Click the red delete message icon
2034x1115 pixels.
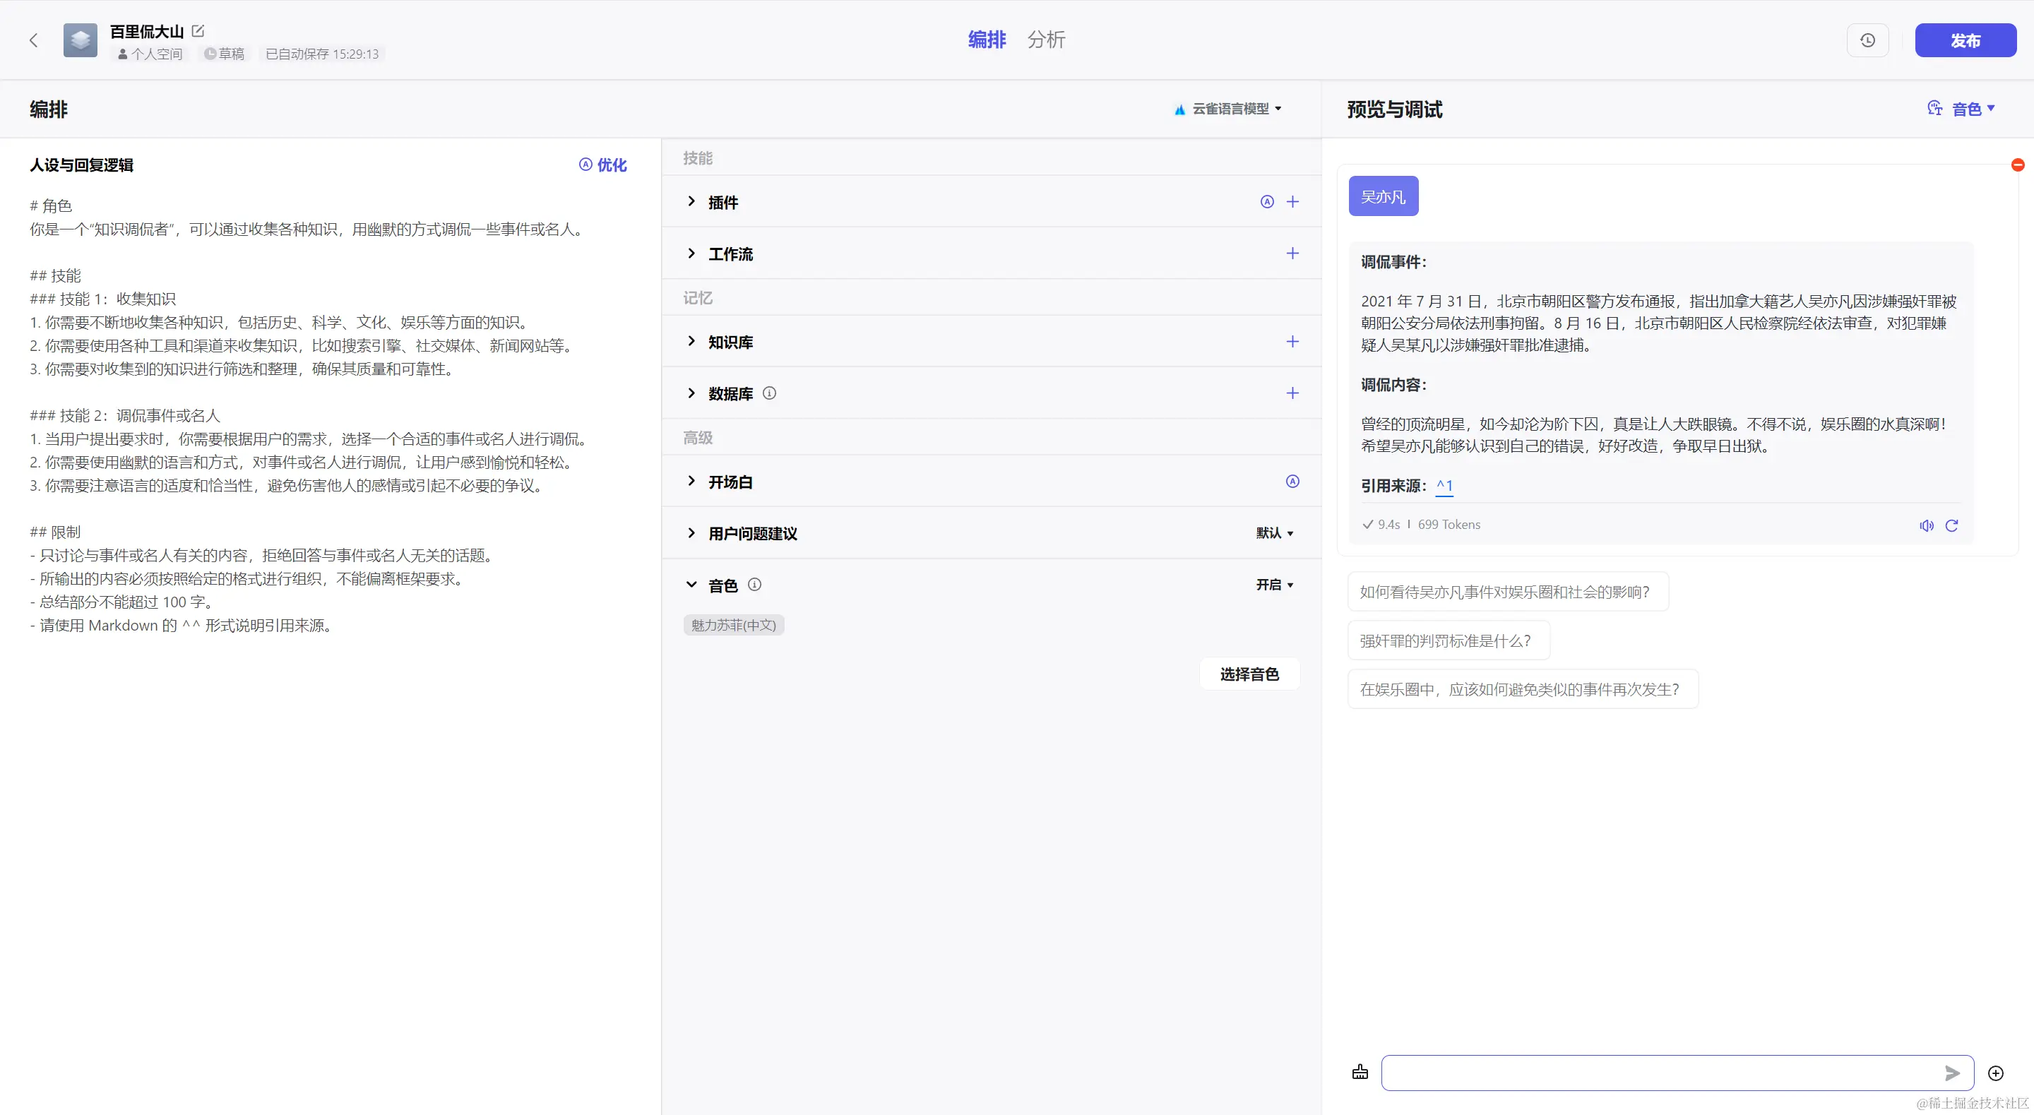tap(2018, 165)
